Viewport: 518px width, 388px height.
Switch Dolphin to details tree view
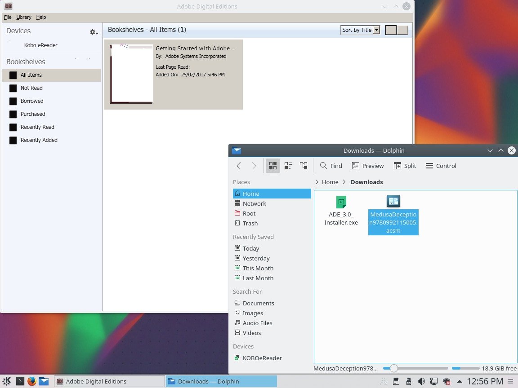tap(304, 166)
